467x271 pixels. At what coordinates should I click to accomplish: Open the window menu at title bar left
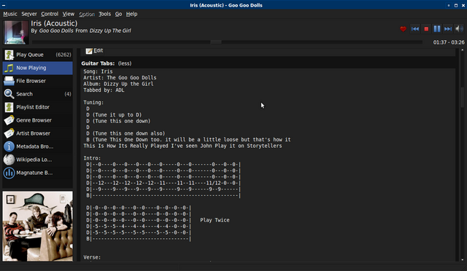(x=4, y=5)
